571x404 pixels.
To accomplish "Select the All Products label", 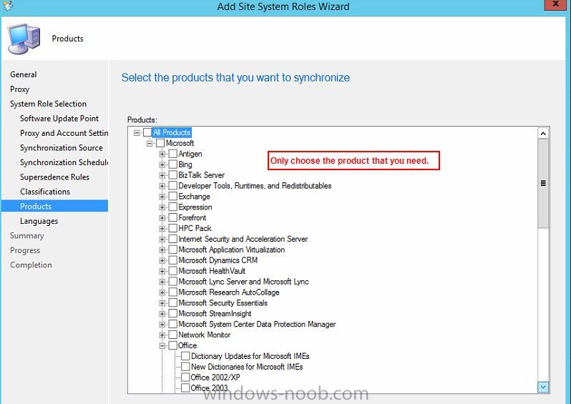I will [172, 132].
